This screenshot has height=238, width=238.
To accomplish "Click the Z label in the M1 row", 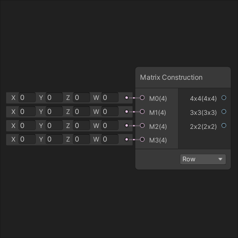I will 68,112.
